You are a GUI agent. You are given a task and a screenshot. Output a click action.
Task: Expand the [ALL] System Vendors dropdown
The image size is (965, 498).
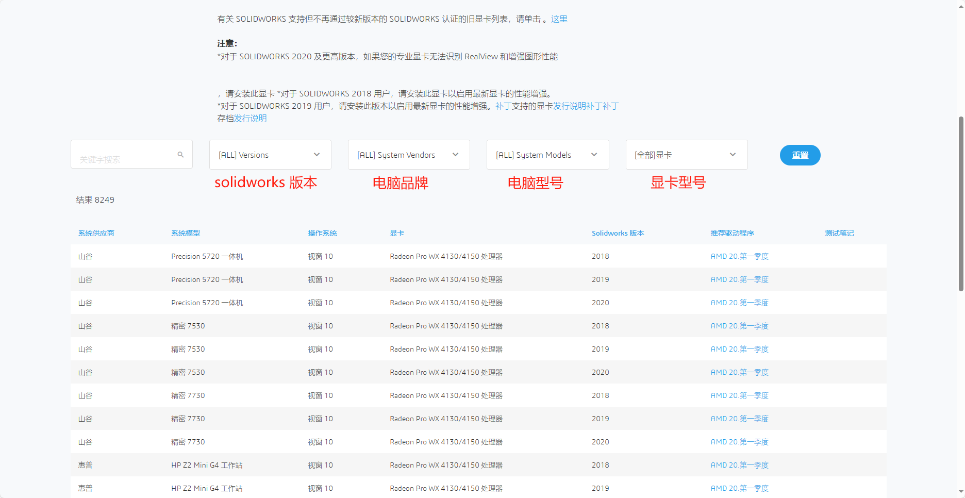(408, 155)
